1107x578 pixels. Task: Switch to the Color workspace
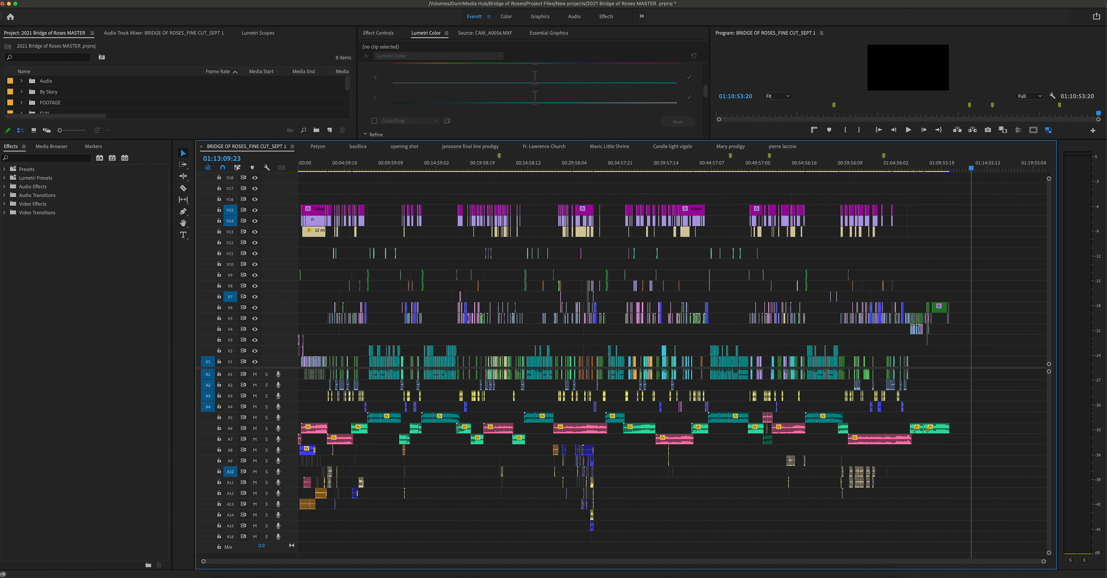pos(506,16)
